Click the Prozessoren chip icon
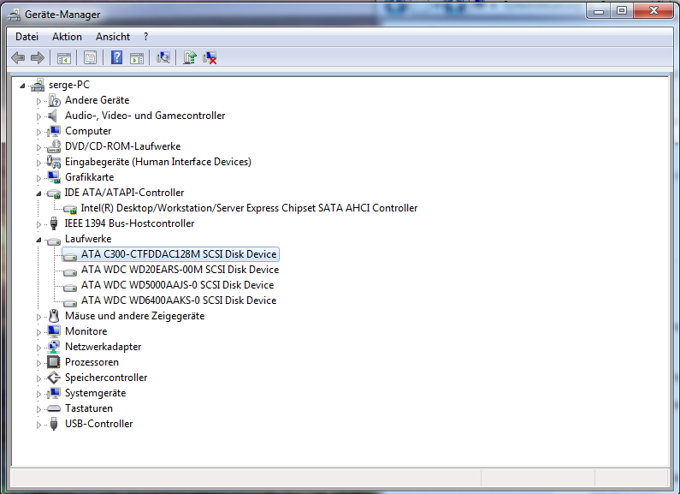The image size is (680, 494). coord(54,362)
